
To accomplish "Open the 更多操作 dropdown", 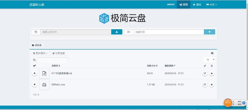I will coord(40,53).
